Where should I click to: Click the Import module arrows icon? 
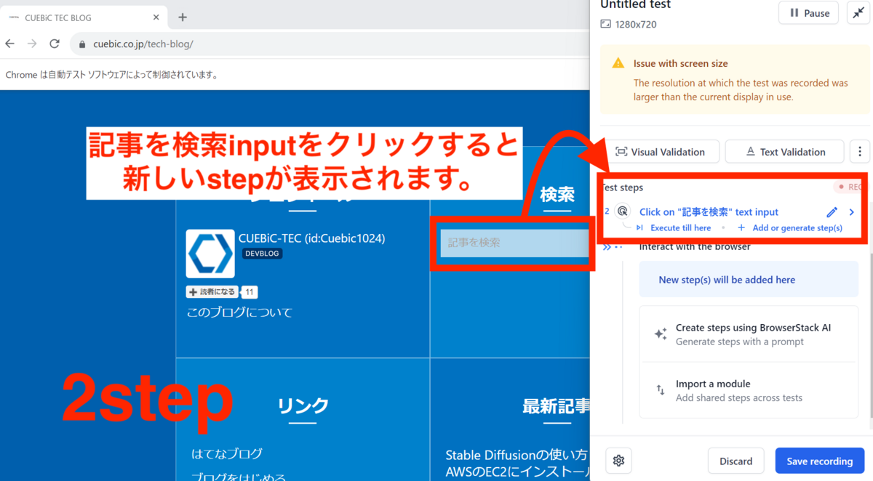(661, 390)
